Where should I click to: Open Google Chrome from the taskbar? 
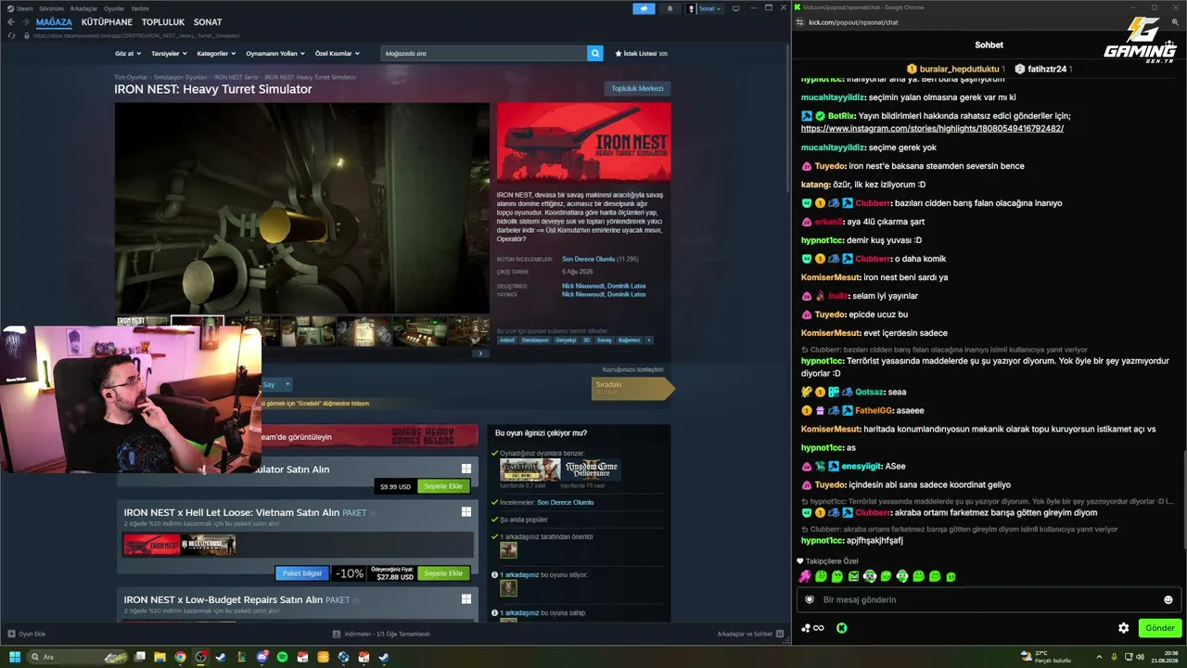[x=180, y=657]
